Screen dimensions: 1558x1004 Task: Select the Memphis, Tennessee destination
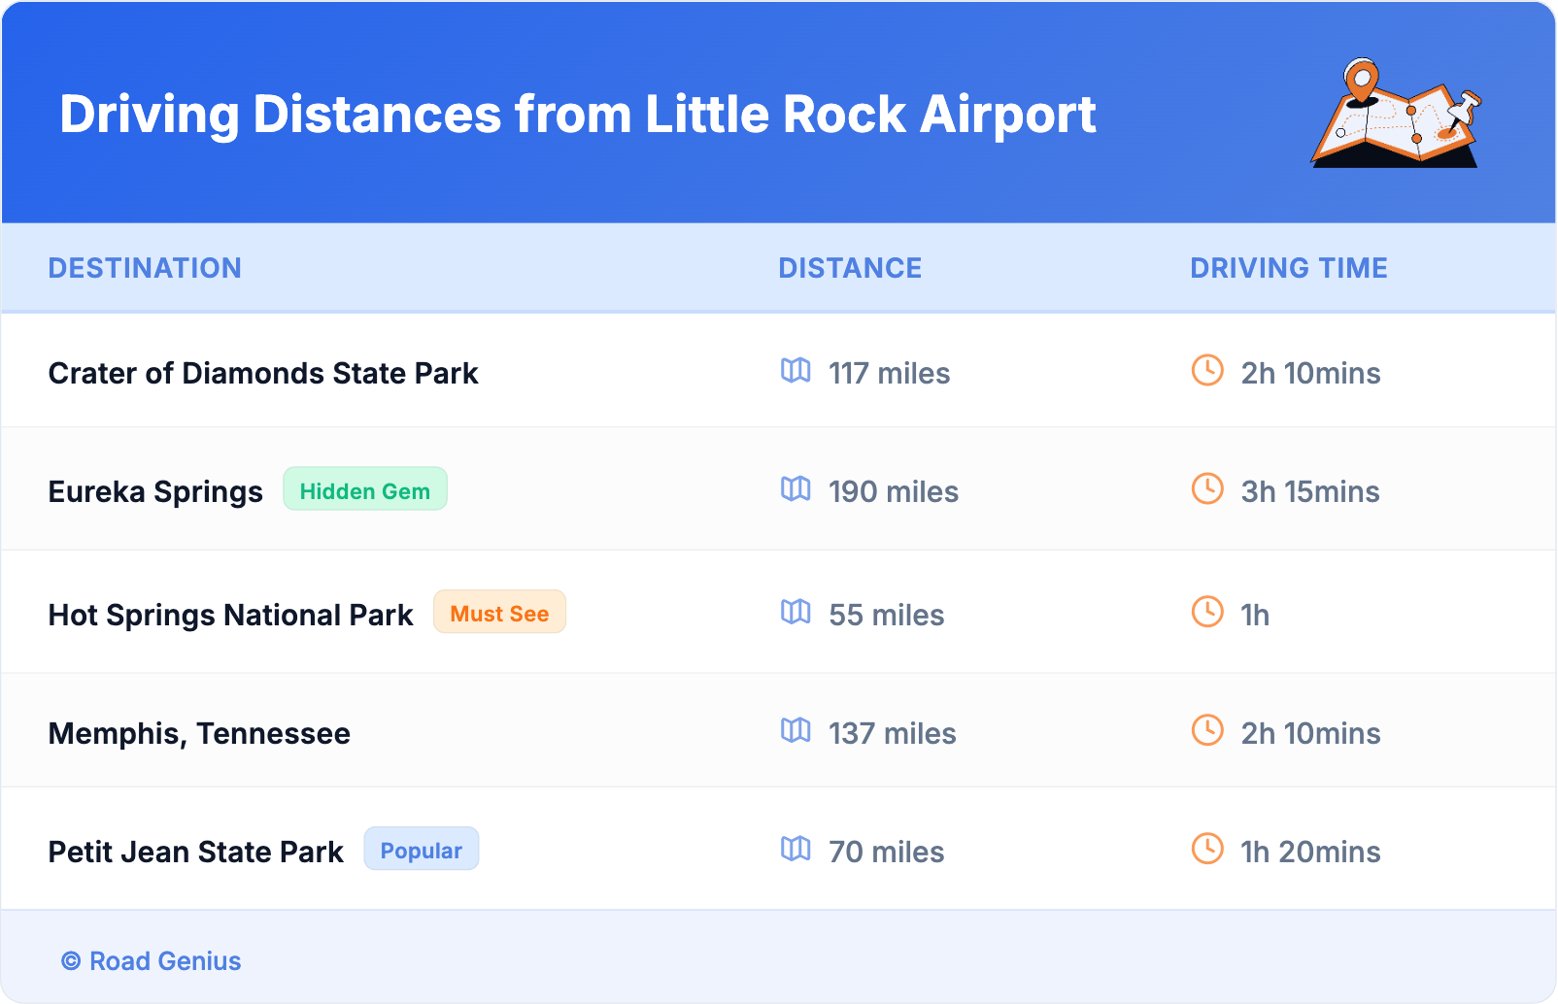(x=199, y=734)
